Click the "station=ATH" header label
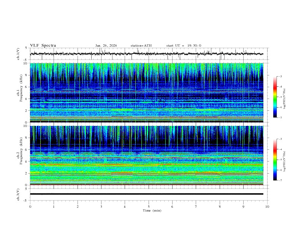This screenshot has height=232, width=301. (x=141, y=45)
